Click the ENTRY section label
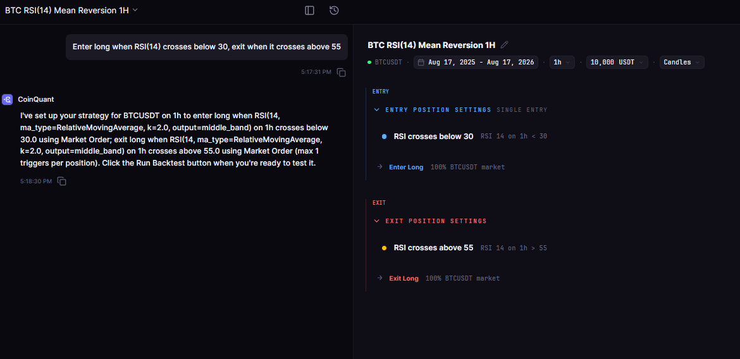Screen dimensions: 740x359 (380, 92)
